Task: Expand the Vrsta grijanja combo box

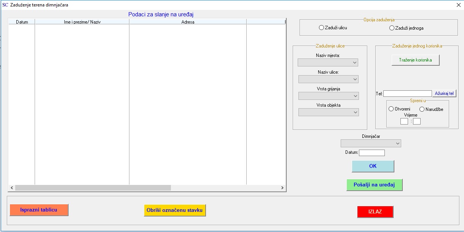Action: coord(328,96)
